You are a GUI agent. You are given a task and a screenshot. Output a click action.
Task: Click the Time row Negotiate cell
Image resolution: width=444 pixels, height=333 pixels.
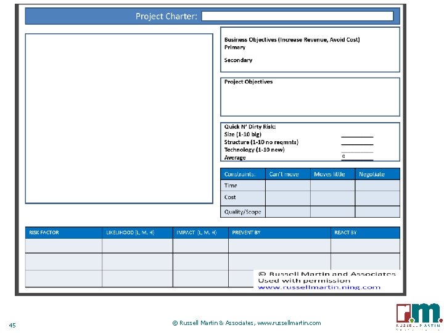tap(377, 186)
